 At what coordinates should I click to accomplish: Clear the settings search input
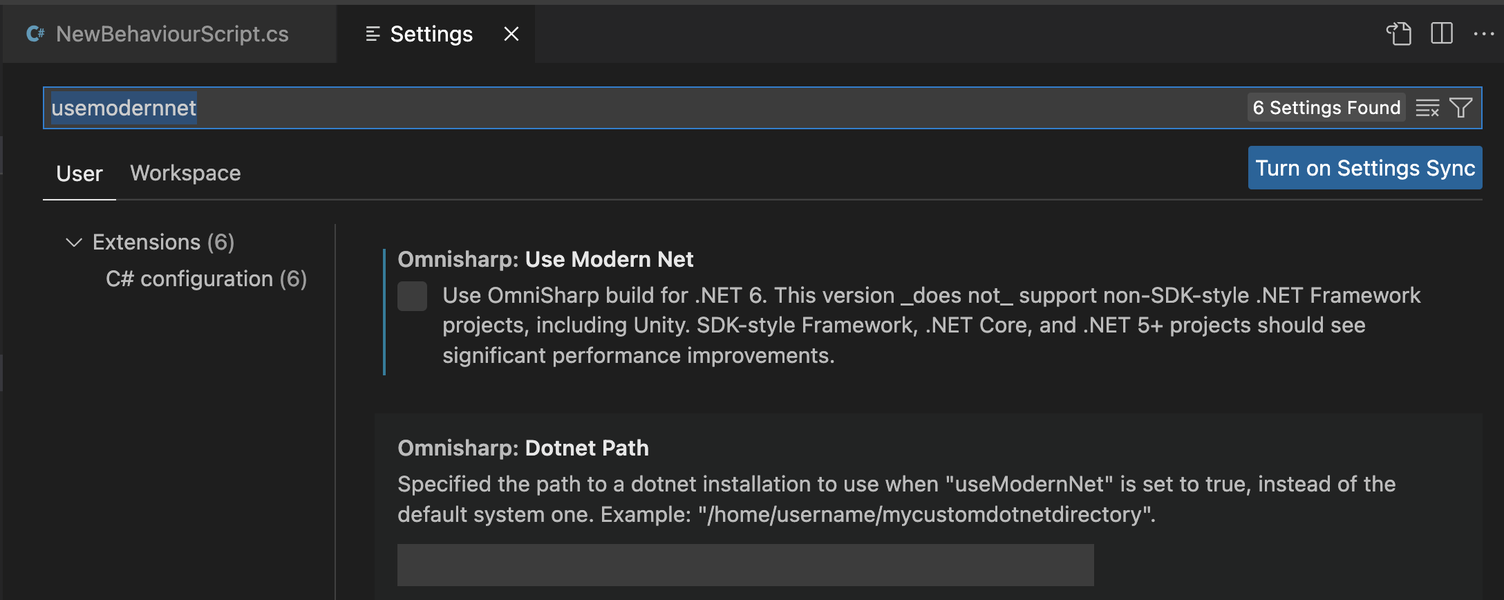(1427, 108)
